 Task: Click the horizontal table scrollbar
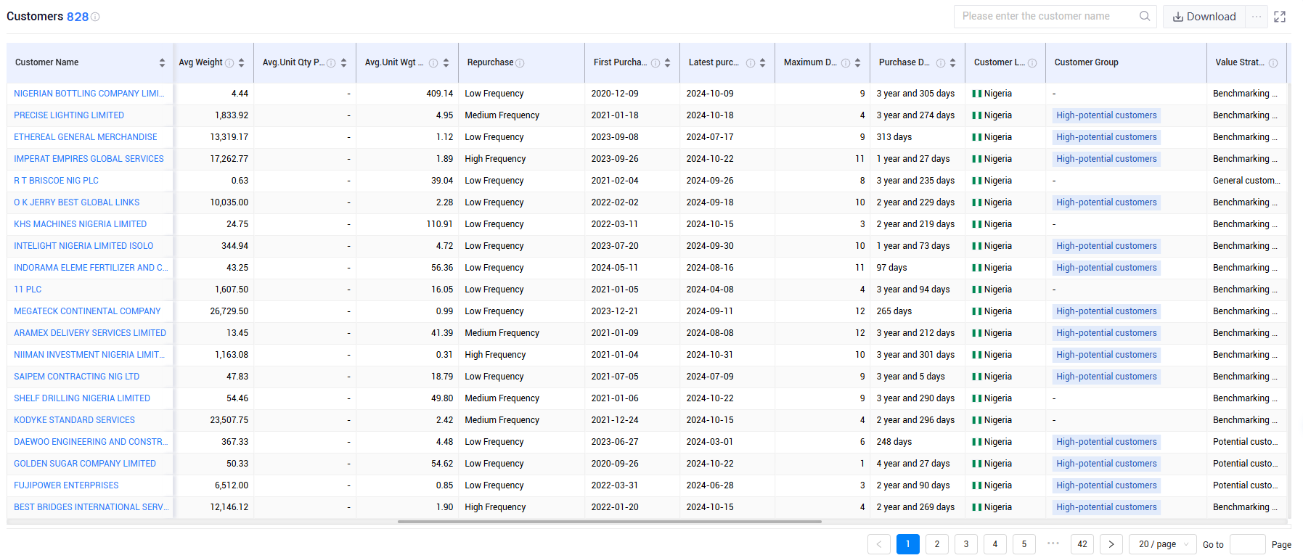point(609,522)
